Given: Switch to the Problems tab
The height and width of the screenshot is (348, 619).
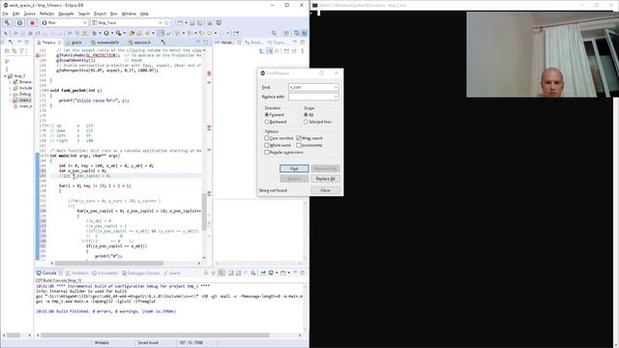Looking at the screenshot, I should point(78,273).
